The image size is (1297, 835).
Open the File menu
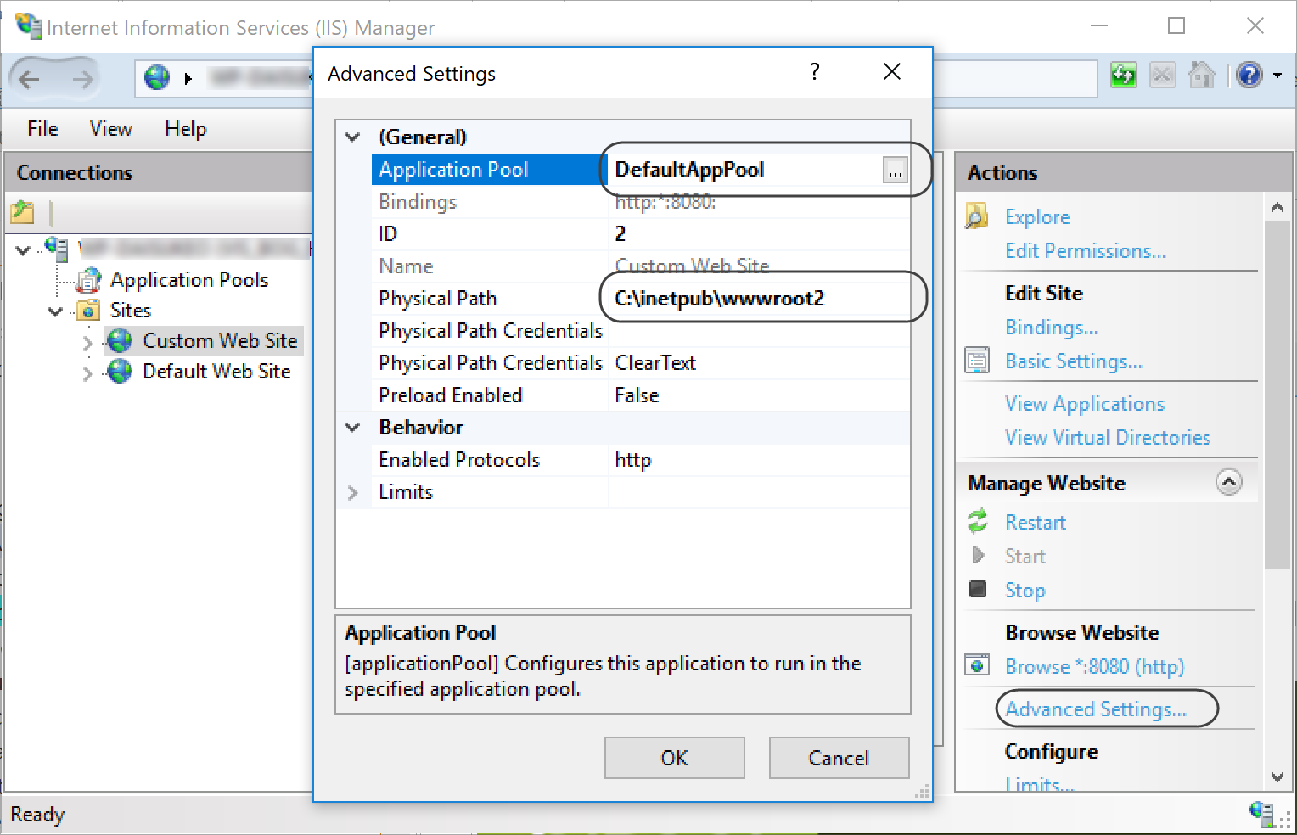[42, 128]
